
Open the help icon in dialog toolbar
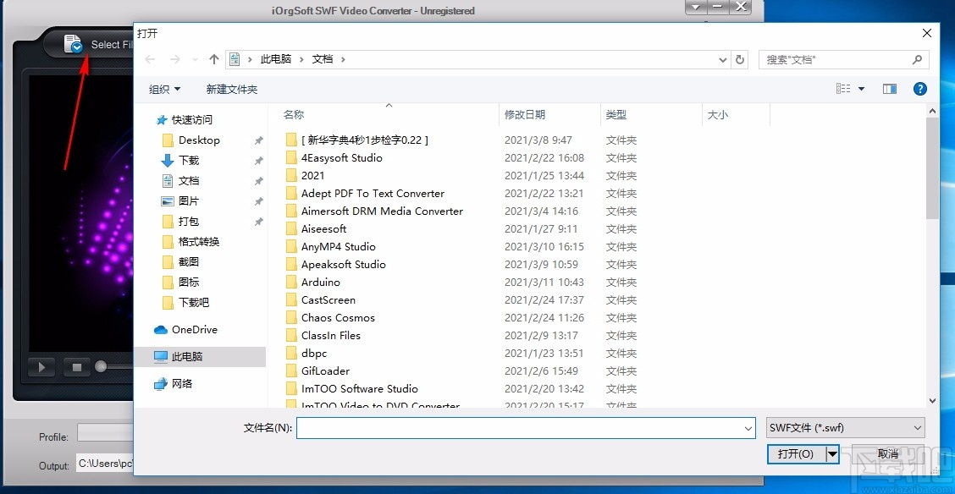coord(919,89)
